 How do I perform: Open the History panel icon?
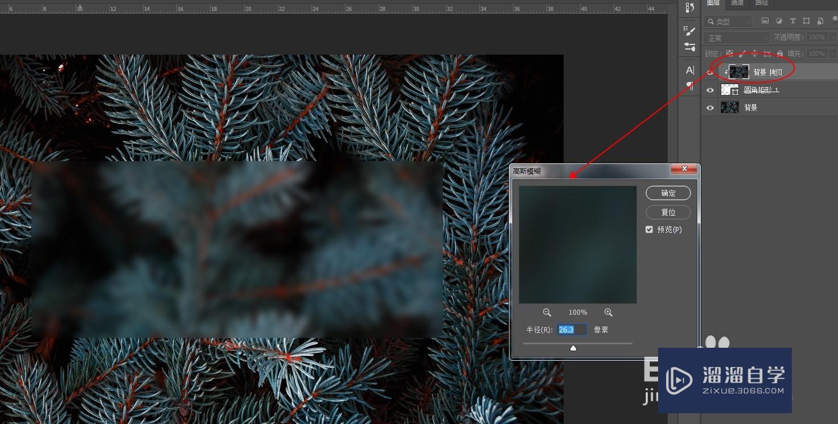(690, 7)
